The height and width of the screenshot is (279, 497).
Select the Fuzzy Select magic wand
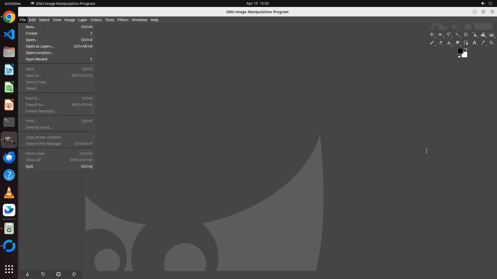[457, 35]
